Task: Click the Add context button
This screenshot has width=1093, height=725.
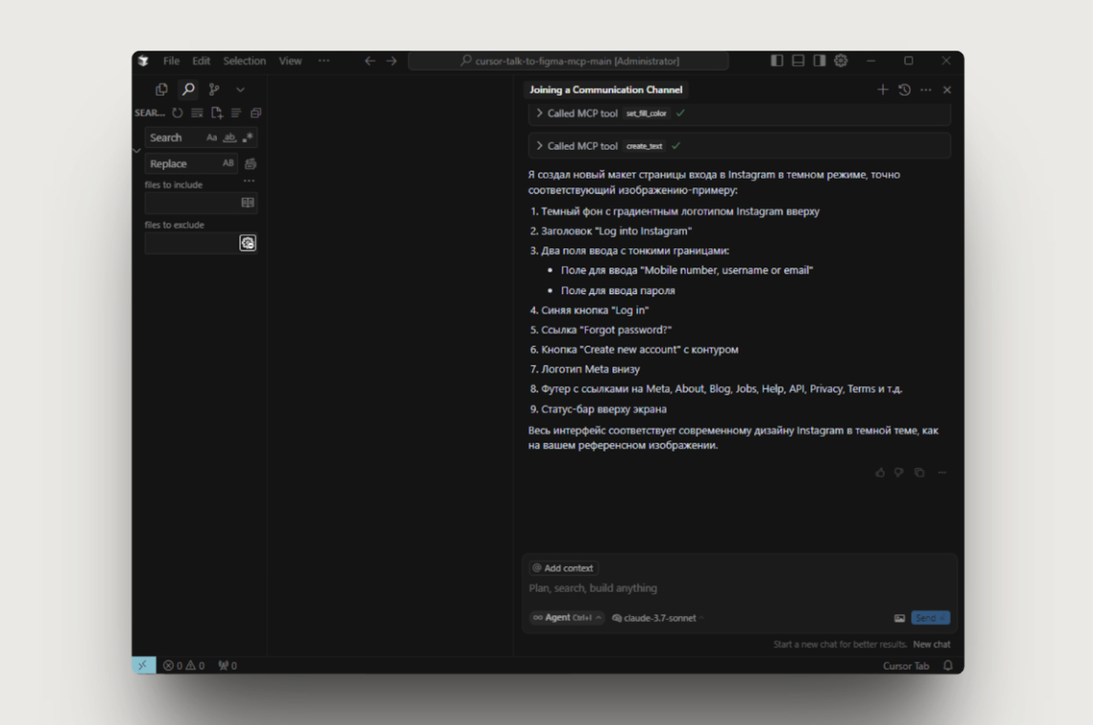Action: coord(564,568)
